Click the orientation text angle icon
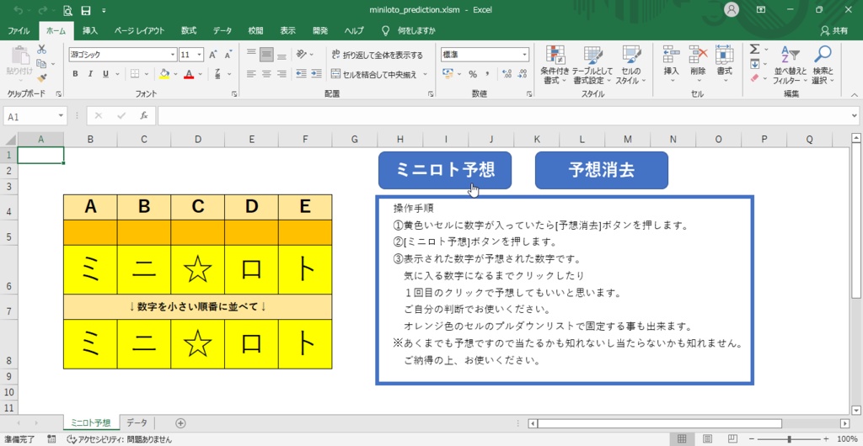Image resolution: width=863 pixels, height=446 pixels. 302,55
